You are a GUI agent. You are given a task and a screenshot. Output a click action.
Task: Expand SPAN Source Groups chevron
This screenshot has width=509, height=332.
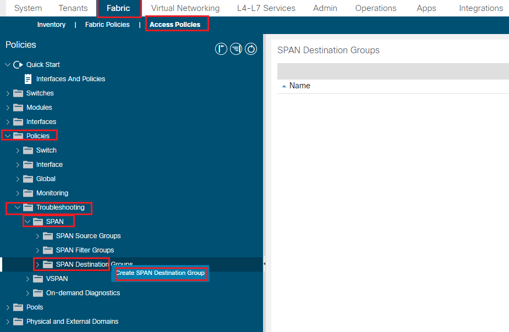[x=37, y=236]
